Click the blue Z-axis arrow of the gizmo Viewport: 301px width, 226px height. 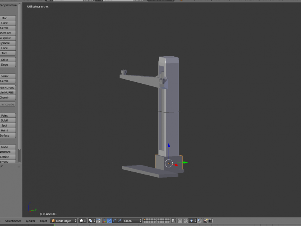(x=169, y=145)
